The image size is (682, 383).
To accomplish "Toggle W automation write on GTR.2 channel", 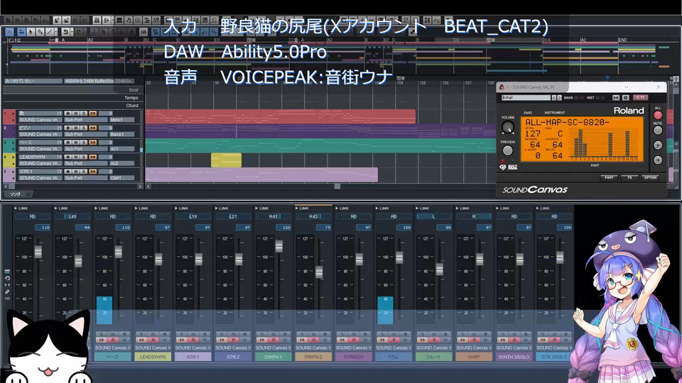I will (x=245, y=340).
